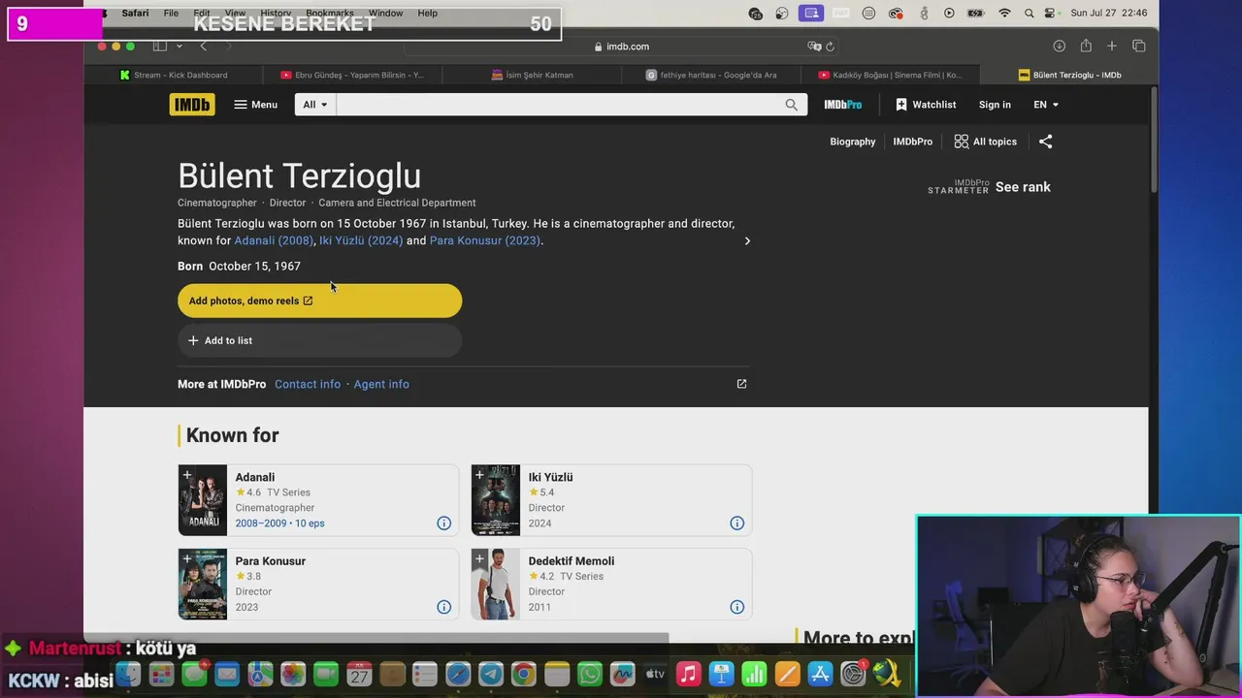Screen dimensions: 1242x698
Task: Open Wi-Fi status menu
Action: [1004, 14]
